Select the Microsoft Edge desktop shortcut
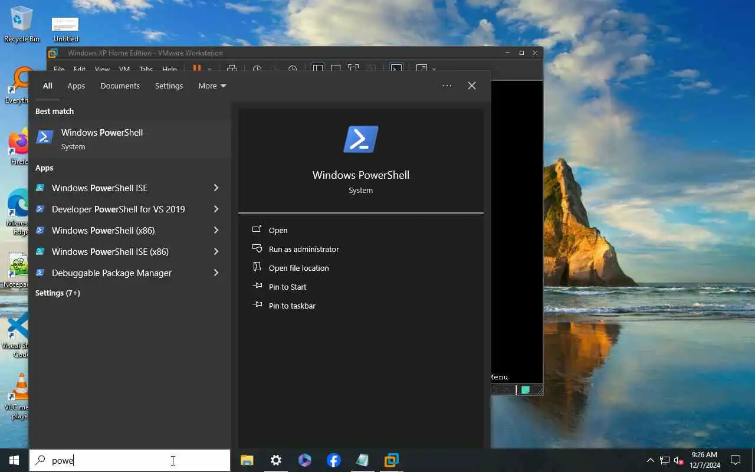Screen dimensions: 755x472 point(18,211)
